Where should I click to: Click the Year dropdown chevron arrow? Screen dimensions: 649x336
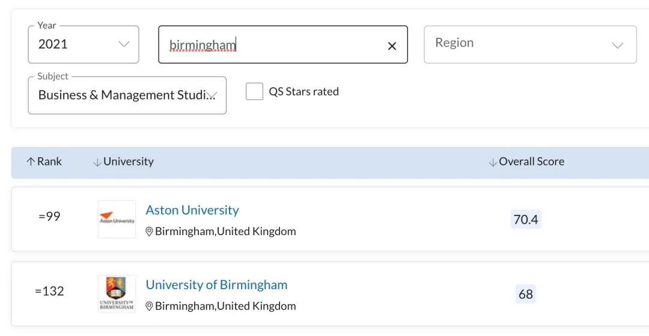(124, 44)
